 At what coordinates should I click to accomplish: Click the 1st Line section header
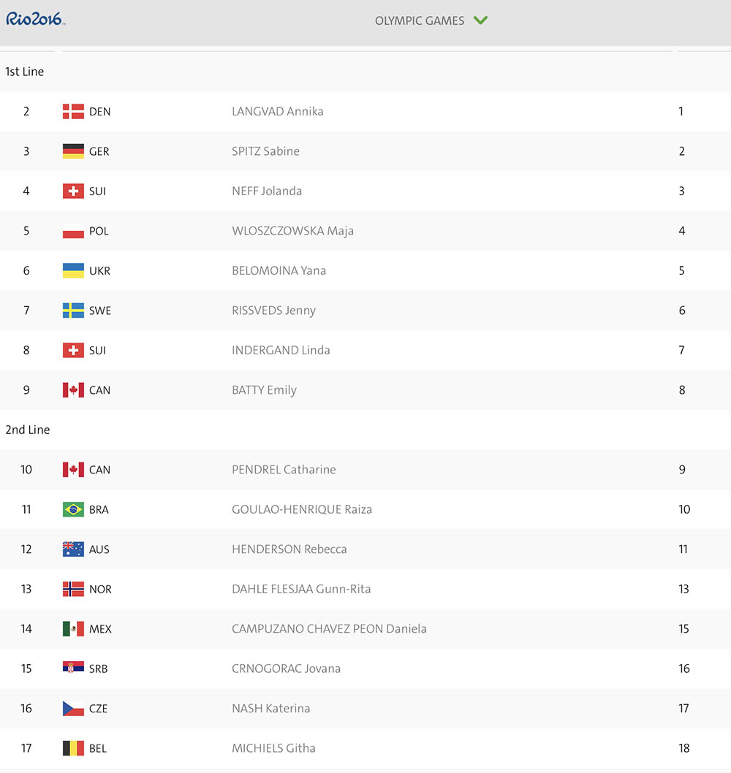coord(25,72)
